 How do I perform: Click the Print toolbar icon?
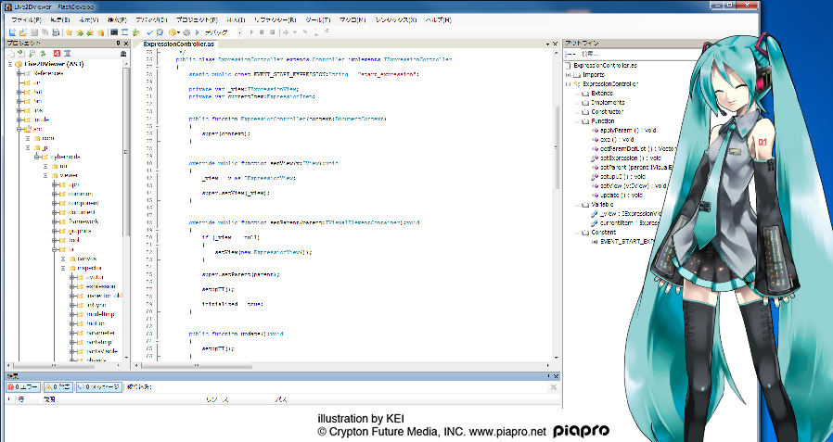[56, 32]
